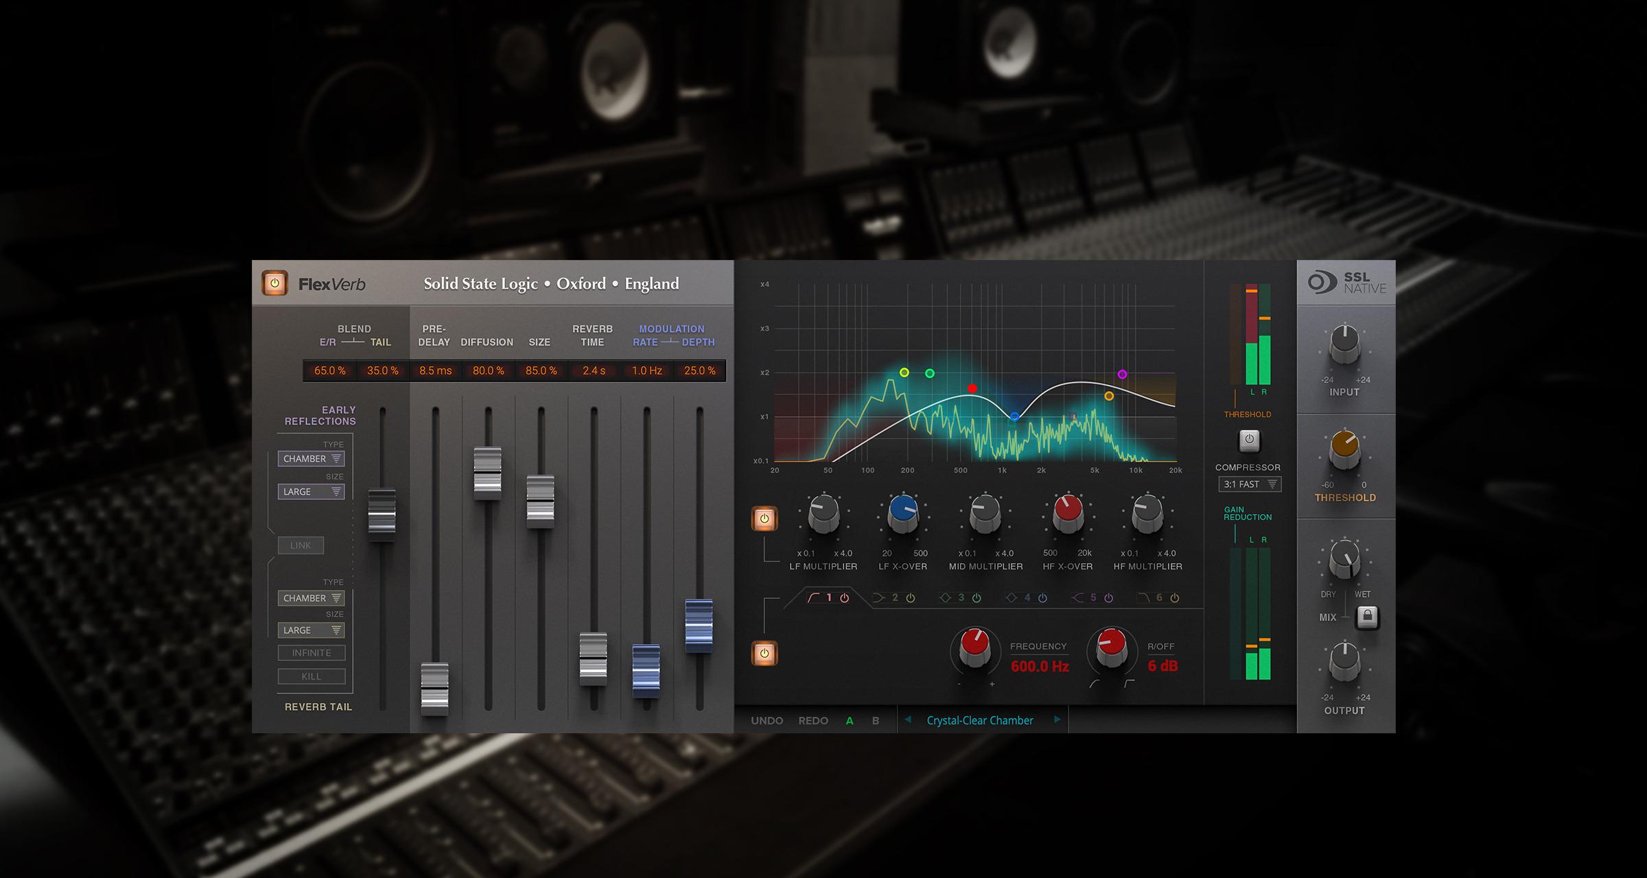1647x878 pixels.
Task: Open early reflections type CHAMBER dropdown
Action: click(x=311, y=459)
